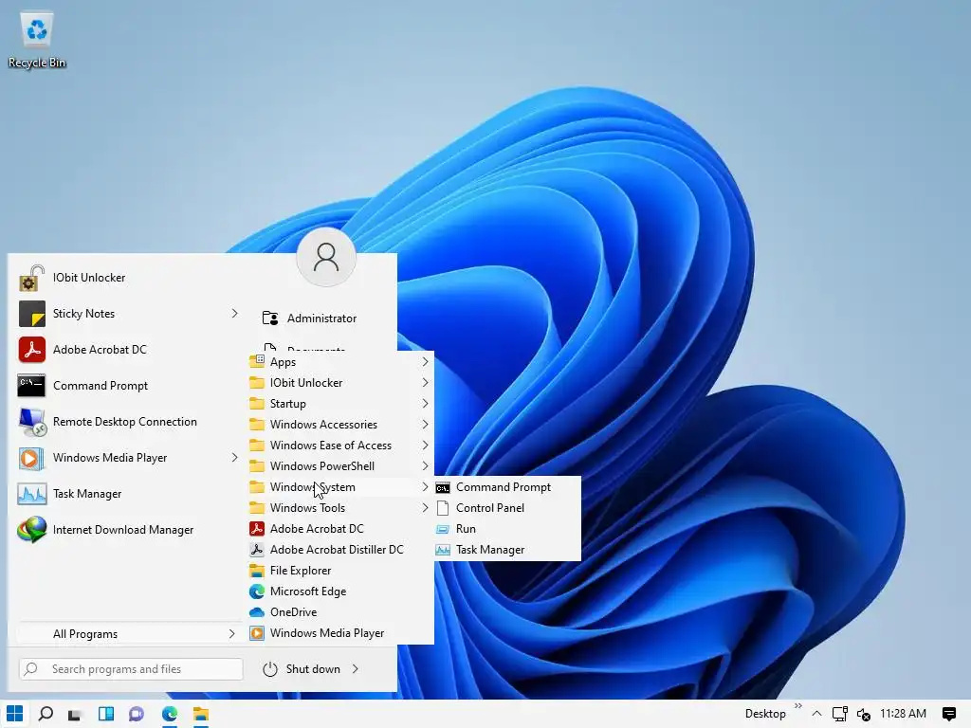Click the Windows Start button
The height and width of the screenshot is (728, 971).
(x=14, y=714)
